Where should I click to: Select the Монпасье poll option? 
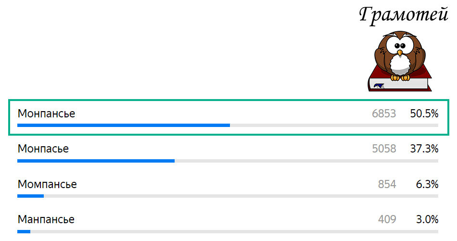[x=43, y=149]
